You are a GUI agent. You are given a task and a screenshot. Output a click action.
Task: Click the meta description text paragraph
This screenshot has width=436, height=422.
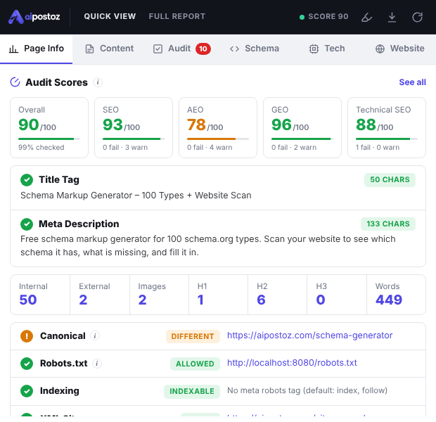(207, 245)
